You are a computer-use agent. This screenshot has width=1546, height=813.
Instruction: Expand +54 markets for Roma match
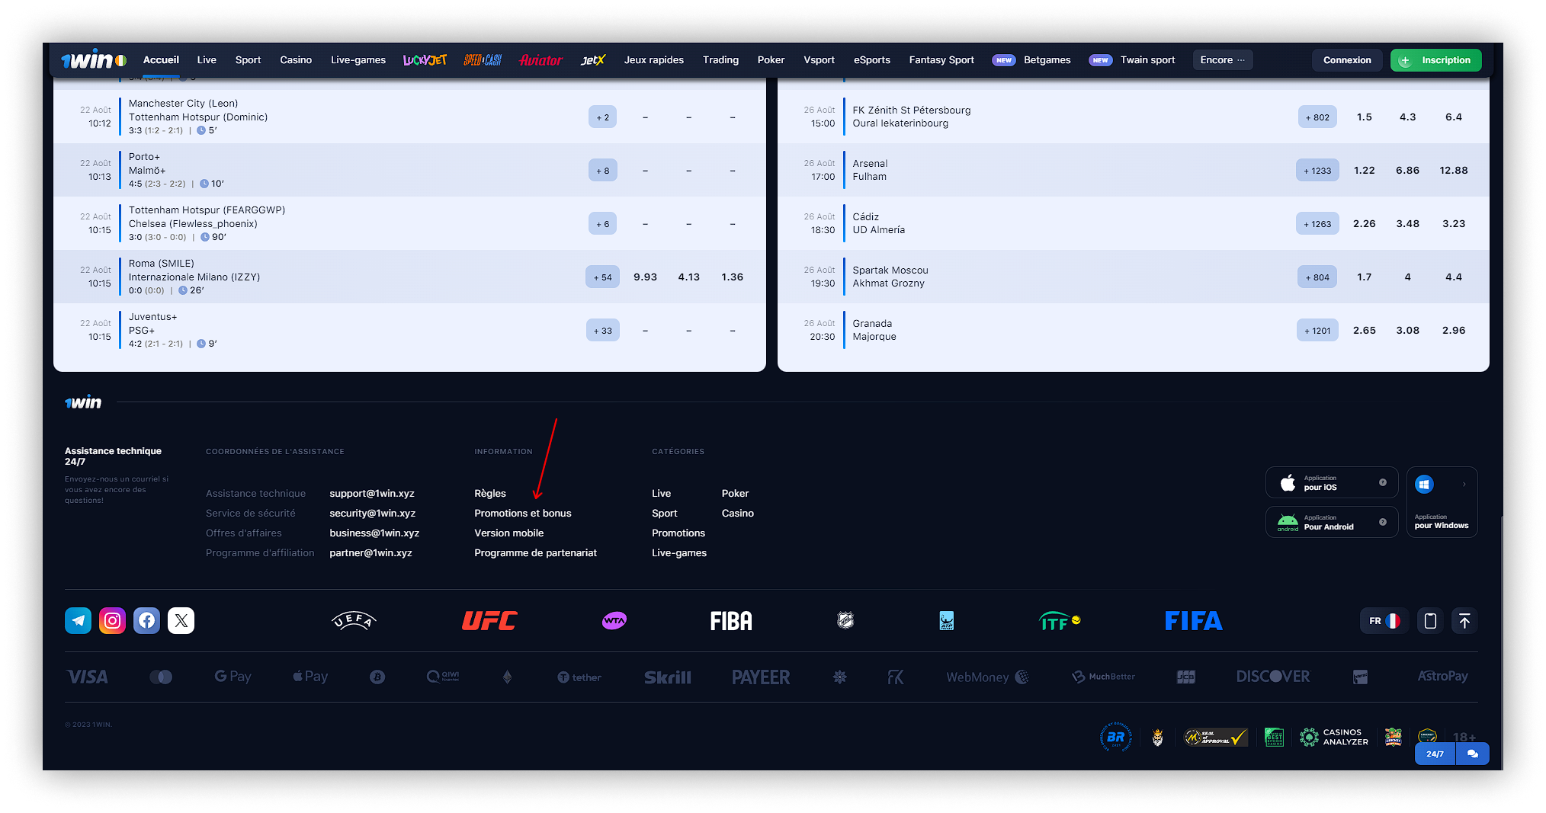(602, 277)
